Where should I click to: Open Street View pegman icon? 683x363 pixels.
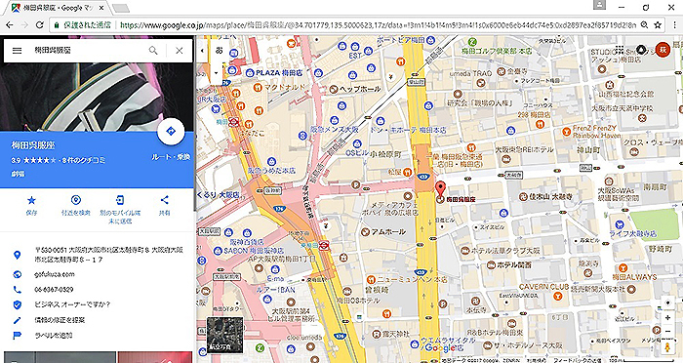tap(666, 347)
